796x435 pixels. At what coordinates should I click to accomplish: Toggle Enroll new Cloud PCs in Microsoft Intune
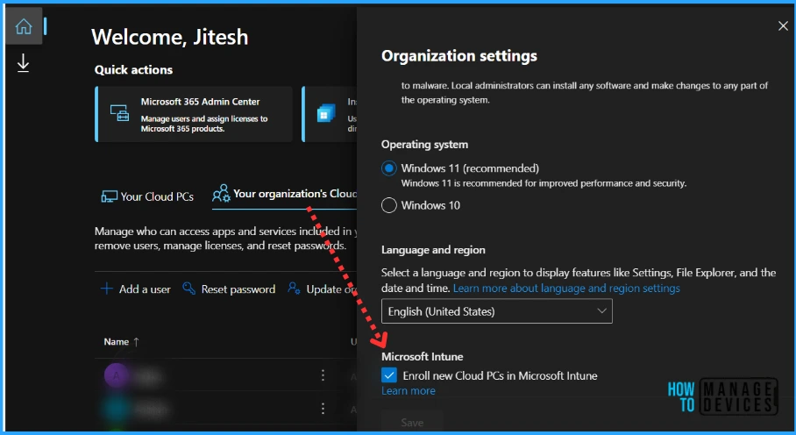389,375
